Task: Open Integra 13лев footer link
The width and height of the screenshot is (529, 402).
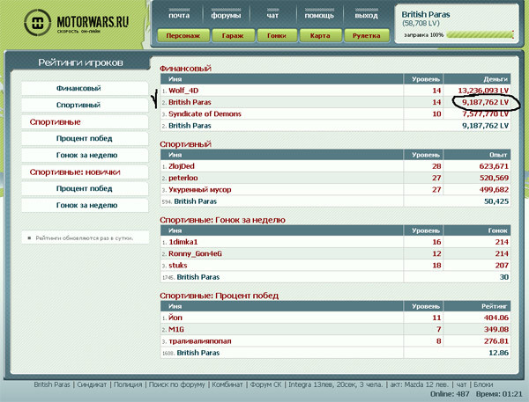Action: coord(336,384)
